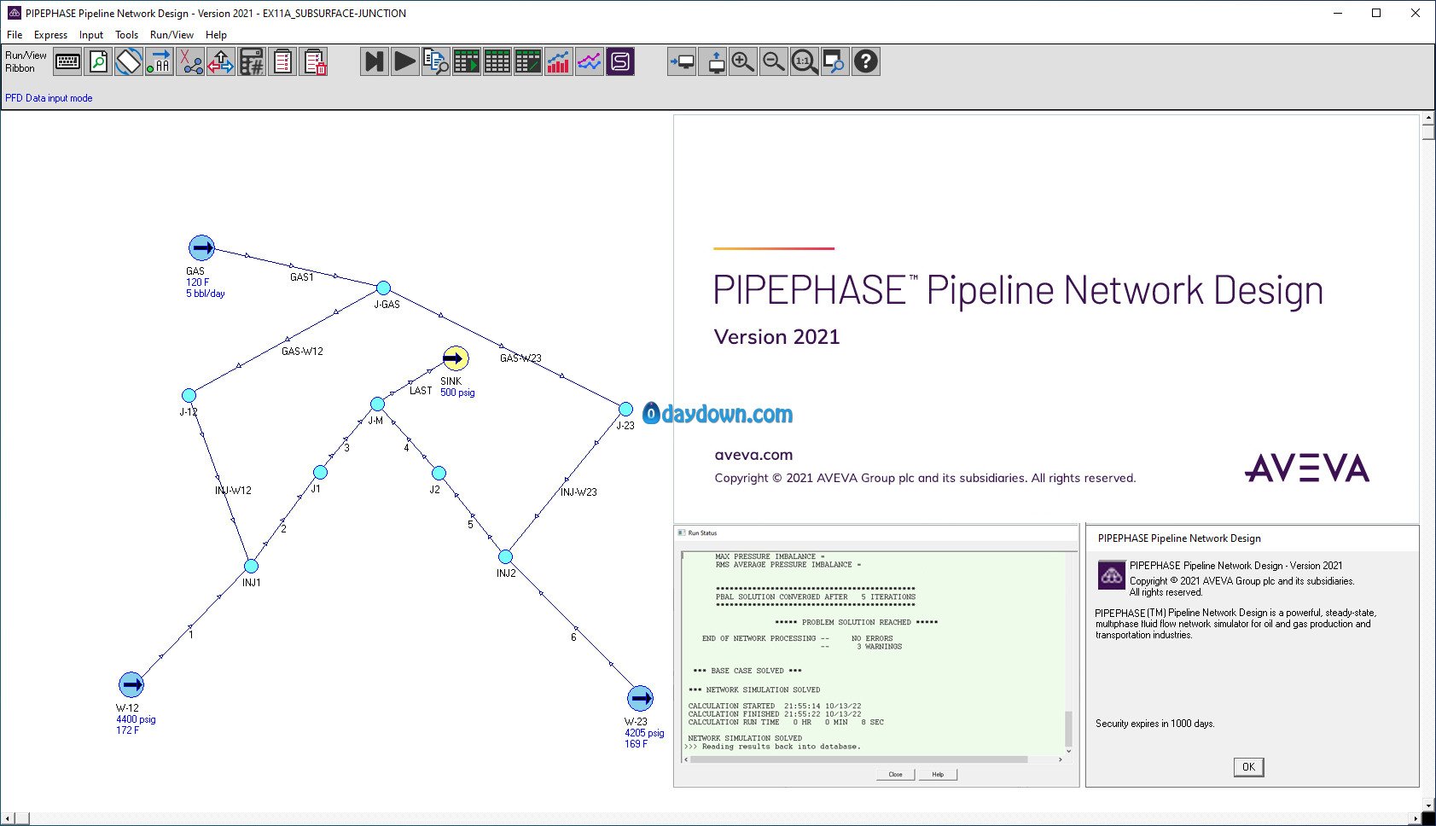The height and width of the screenshot is (826, 1436).
Task: Click the rotating diamond icon in ribbon
Action: pyautogui.click(x=129, y=61)
